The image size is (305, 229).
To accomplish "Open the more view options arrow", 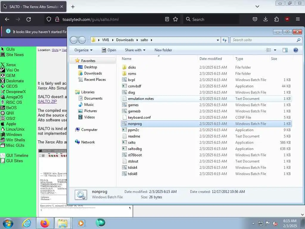I will tap(275, 50).
